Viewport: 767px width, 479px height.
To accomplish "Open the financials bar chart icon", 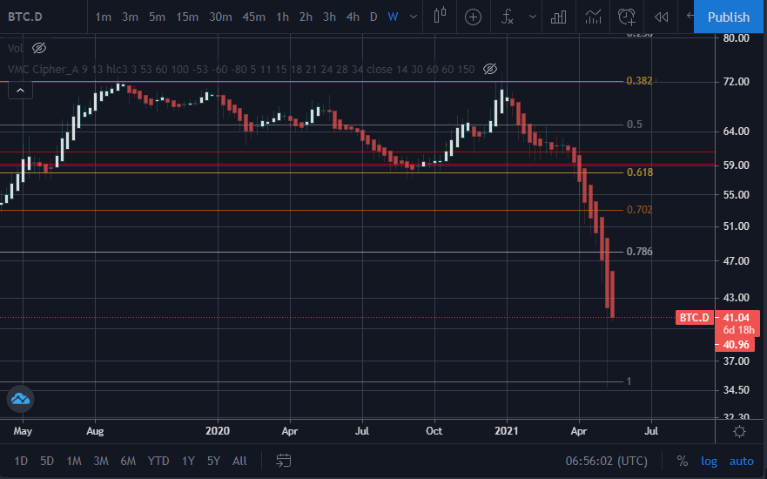I will [558, 17].
